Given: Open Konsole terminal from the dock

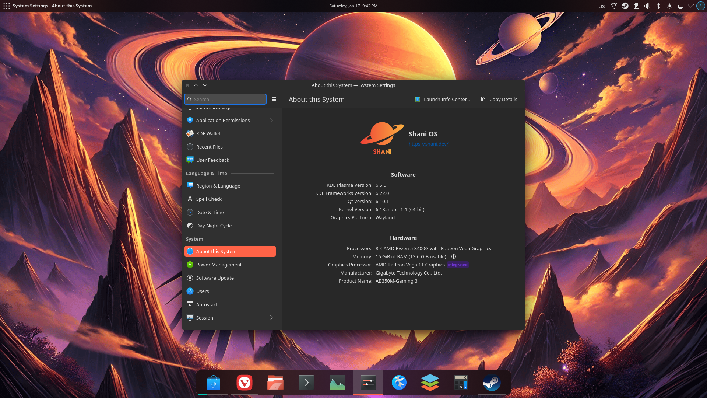Looking at the screenshot, I should click(x=306, y=383).
